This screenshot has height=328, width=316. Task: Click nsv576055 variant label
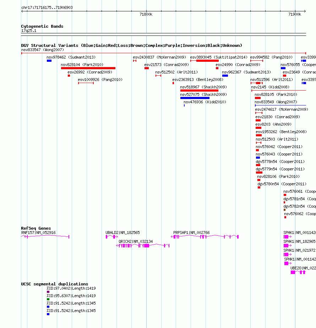pos(298,65)
